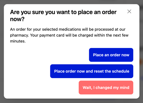
Task: Click the text "payment card will be charged"
Action: point(66,35)
